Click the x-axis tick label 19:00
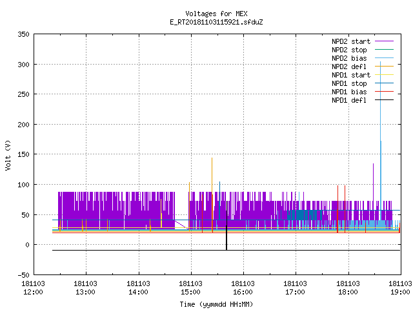The width and height of the screenshot is (413, 310). click(400, 293)
